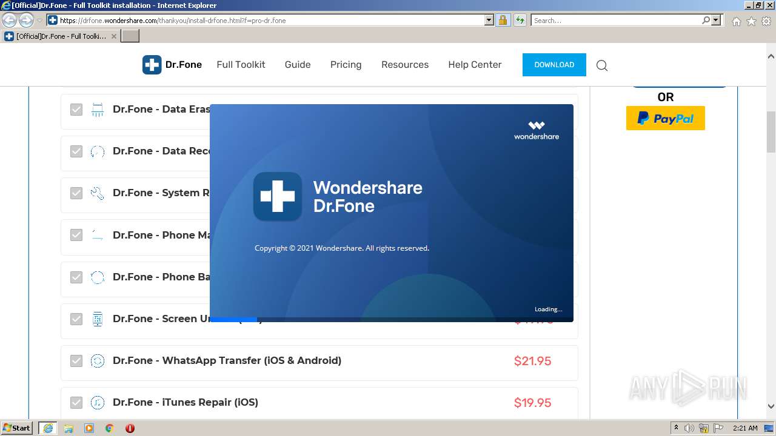Open the Full Toolkit menu
776x436 pixels.
point(241,65)
